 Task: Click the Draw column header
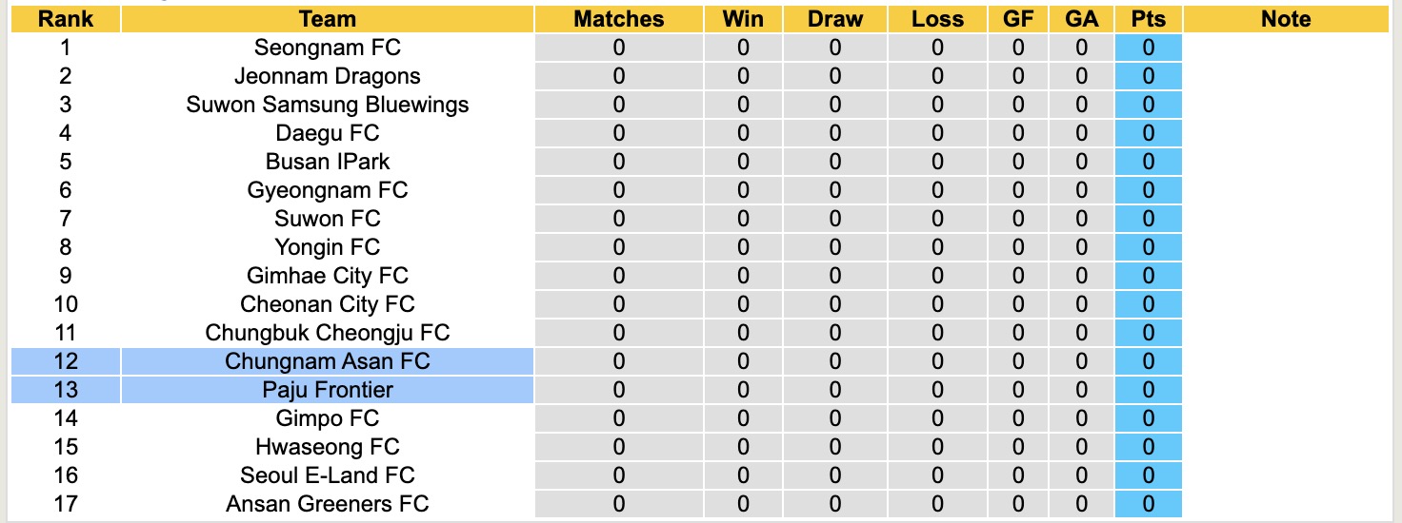tap(834, 19)
